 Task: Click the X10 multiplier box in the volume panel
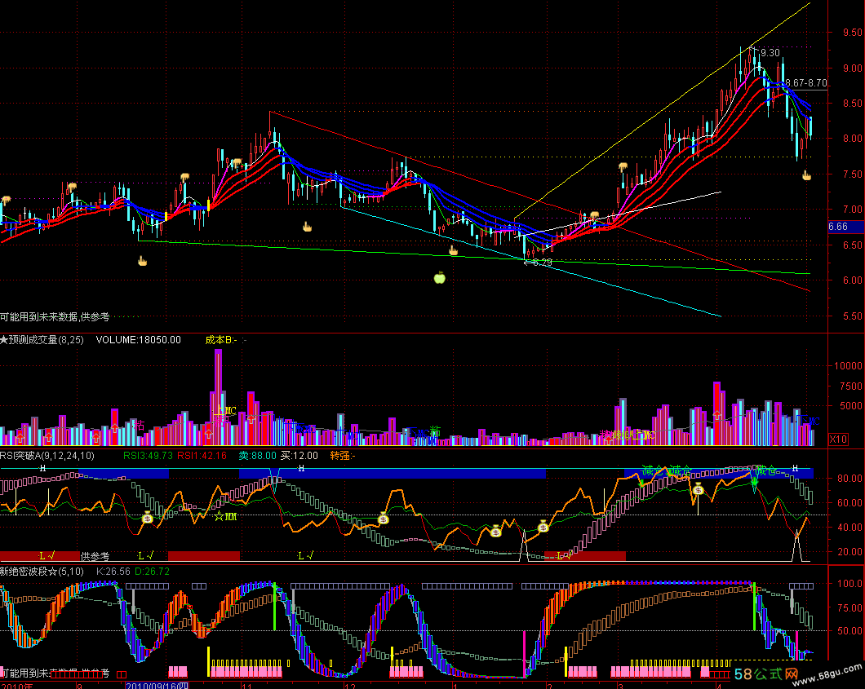pos(837,439)
